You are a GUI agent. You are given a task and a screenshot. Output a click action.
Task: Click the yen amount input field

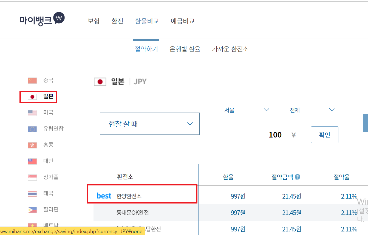259,135
